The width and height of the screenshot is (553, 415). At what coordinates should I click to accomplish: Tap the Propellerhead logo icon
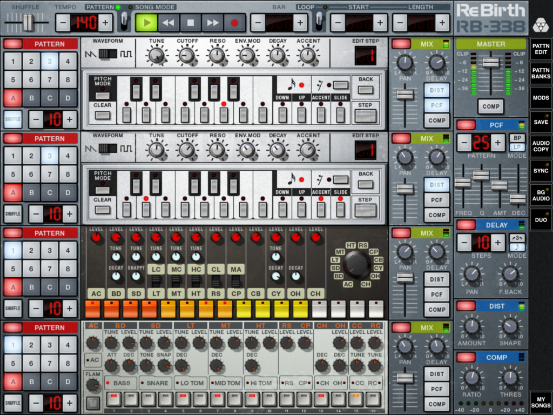tap(540, 25)
